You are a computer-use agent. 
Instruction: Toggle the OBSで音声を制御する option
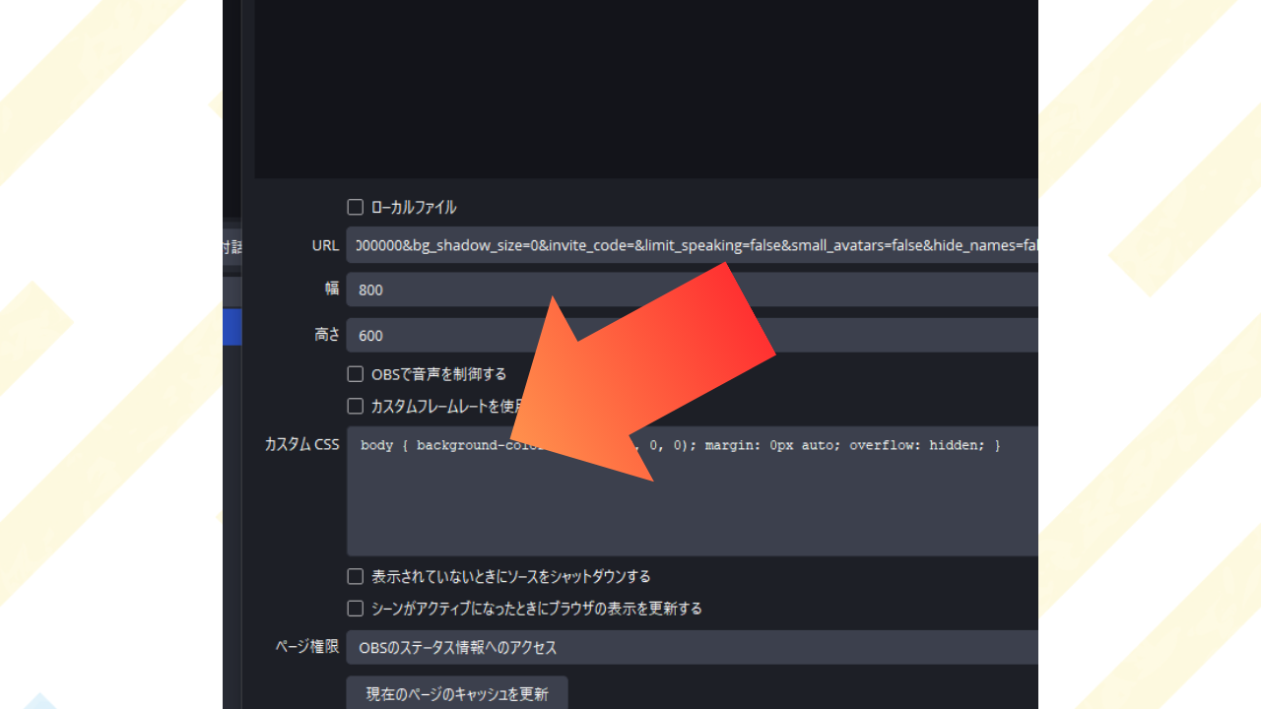pos(356,373)
